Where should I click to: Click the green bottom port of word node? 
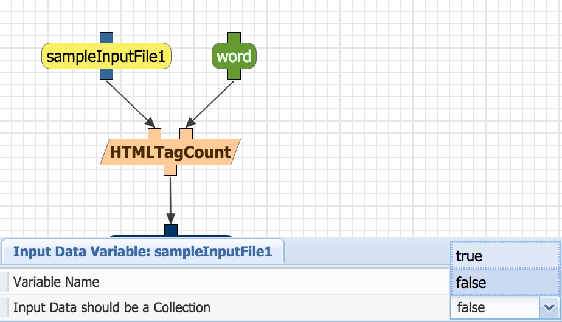[234, 74]
